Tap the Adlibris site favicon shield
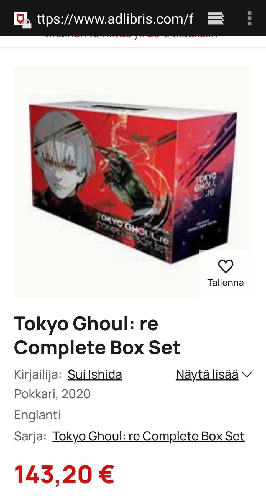 tap(20, 18)
